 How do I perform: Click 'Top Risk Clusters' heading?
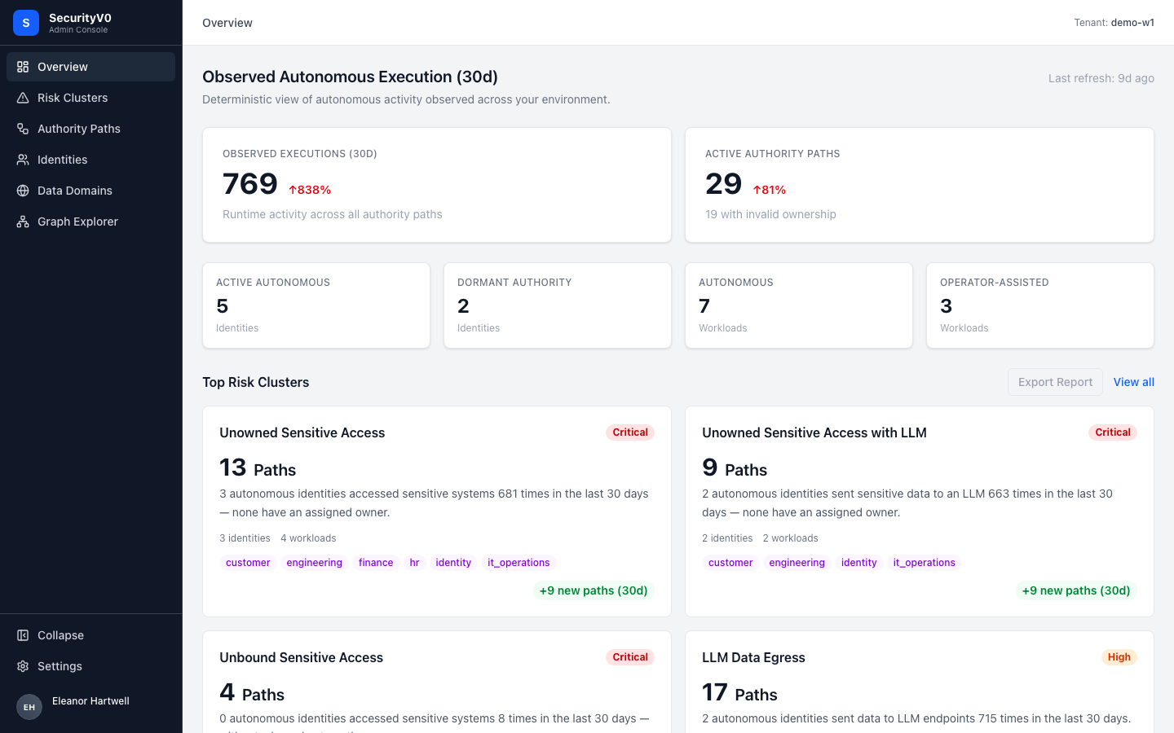click(256, 382)
